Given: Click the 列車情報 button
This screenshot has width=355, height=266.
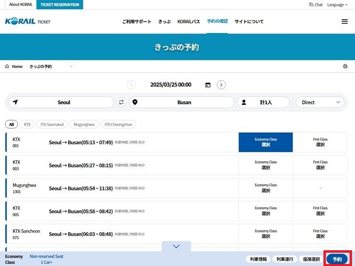Looking at the screenshot, I should [x=258, y=259].
